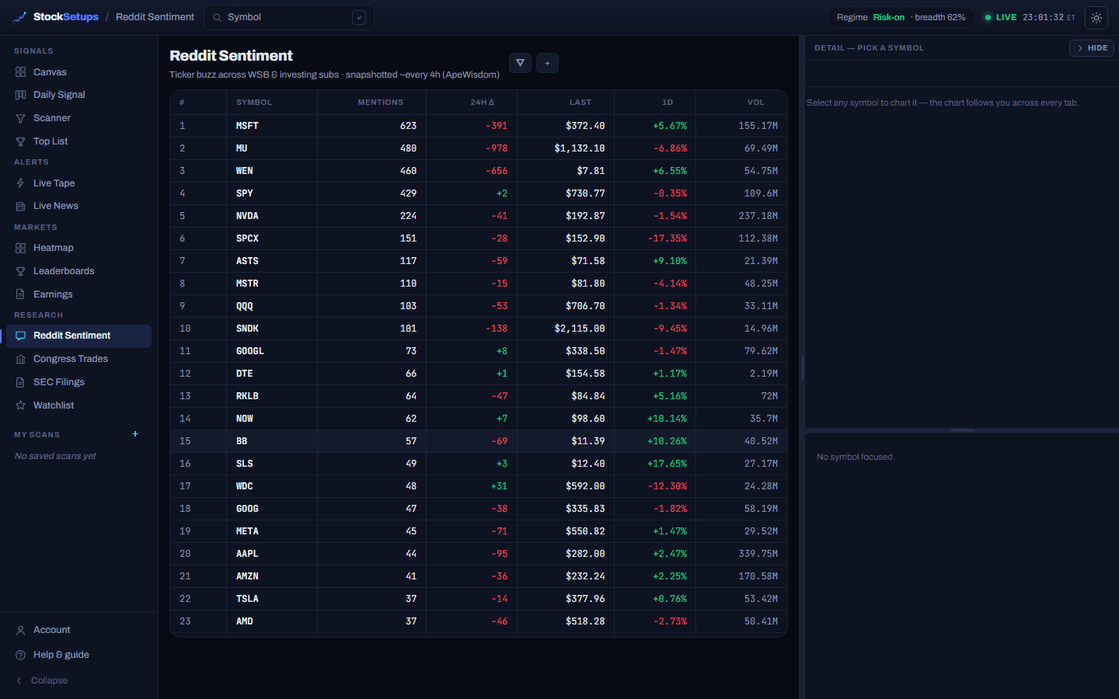Click the Reddit Sentiment chat icon
1119x699 pixels.
click(x=20, y=336)
